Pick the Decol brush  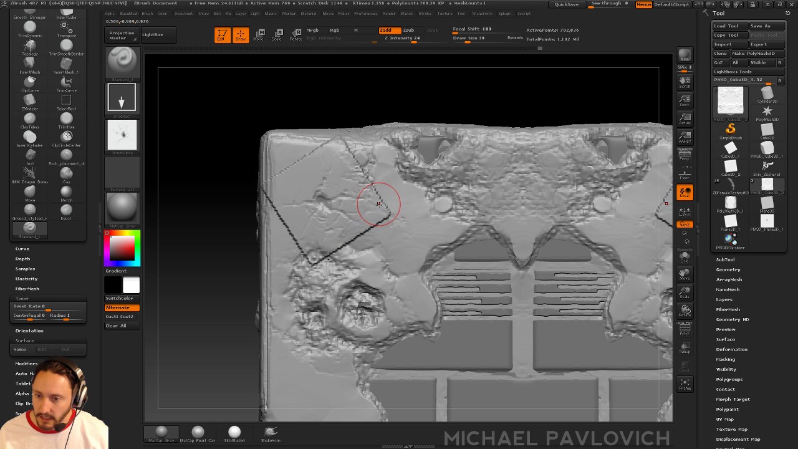pyautogui.click(x=66, y=211)
